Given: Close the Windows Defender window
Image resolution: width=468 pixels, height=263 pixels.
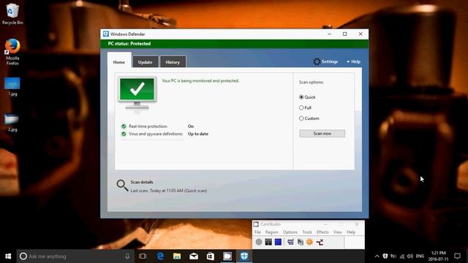Looking at the screenshot, I should tap(361, 34).
